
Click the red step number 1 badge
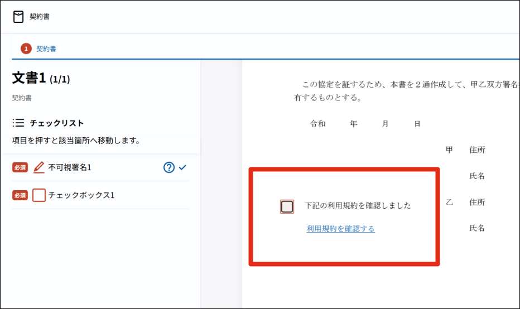click(x=26, y=49)
